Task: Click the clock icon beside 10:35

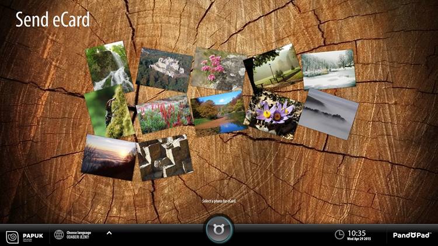Action: (339, 234)
